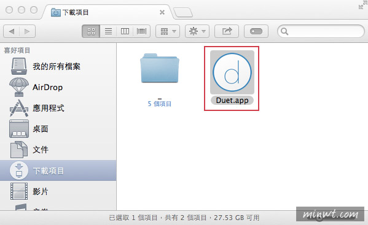This screenshot has height=225, width=368.
Task: Switch to list view
Action: [x=108, y=31]
